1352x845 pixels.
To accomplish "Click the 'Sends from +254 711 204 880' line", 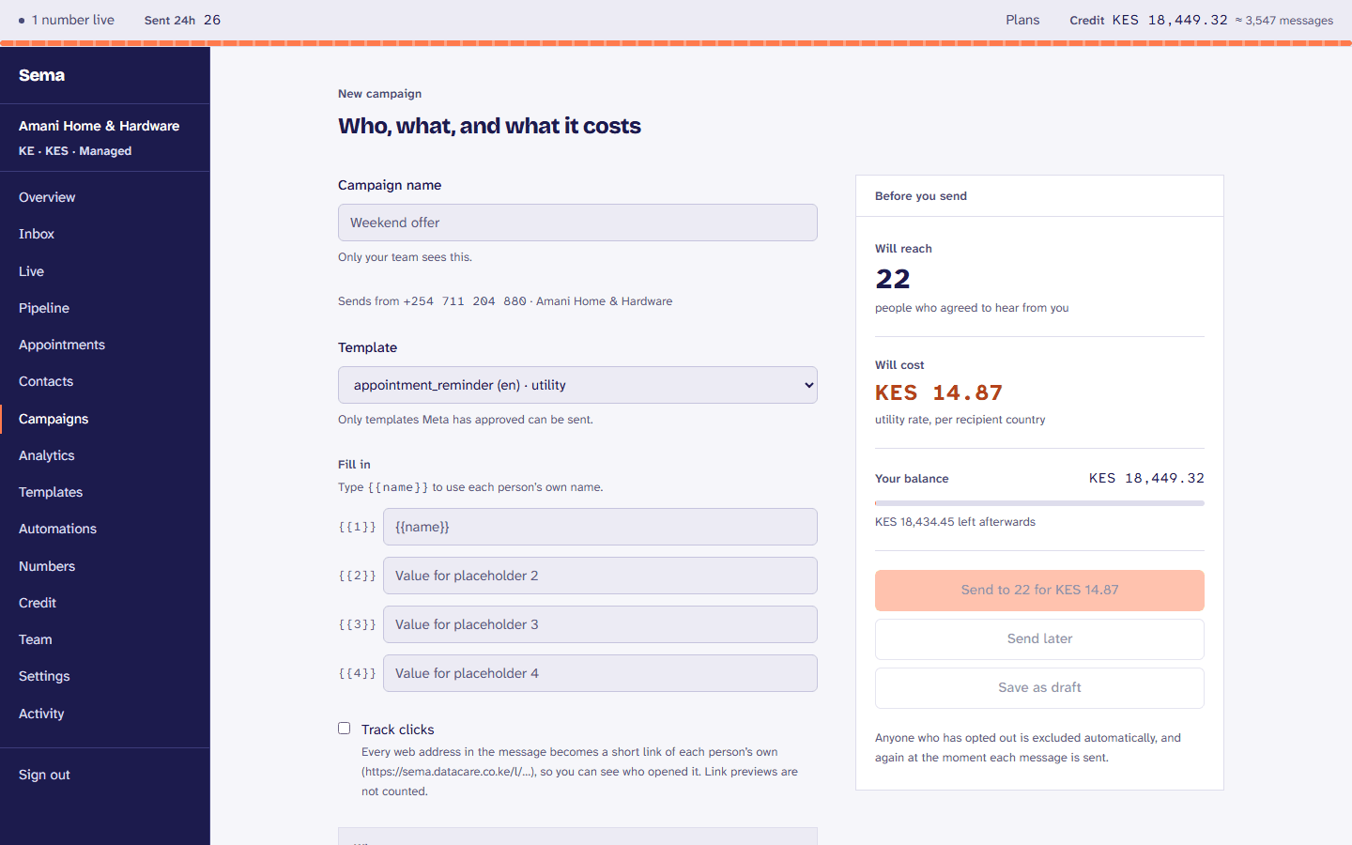I will pyautogui.click(x=505, y=301).
